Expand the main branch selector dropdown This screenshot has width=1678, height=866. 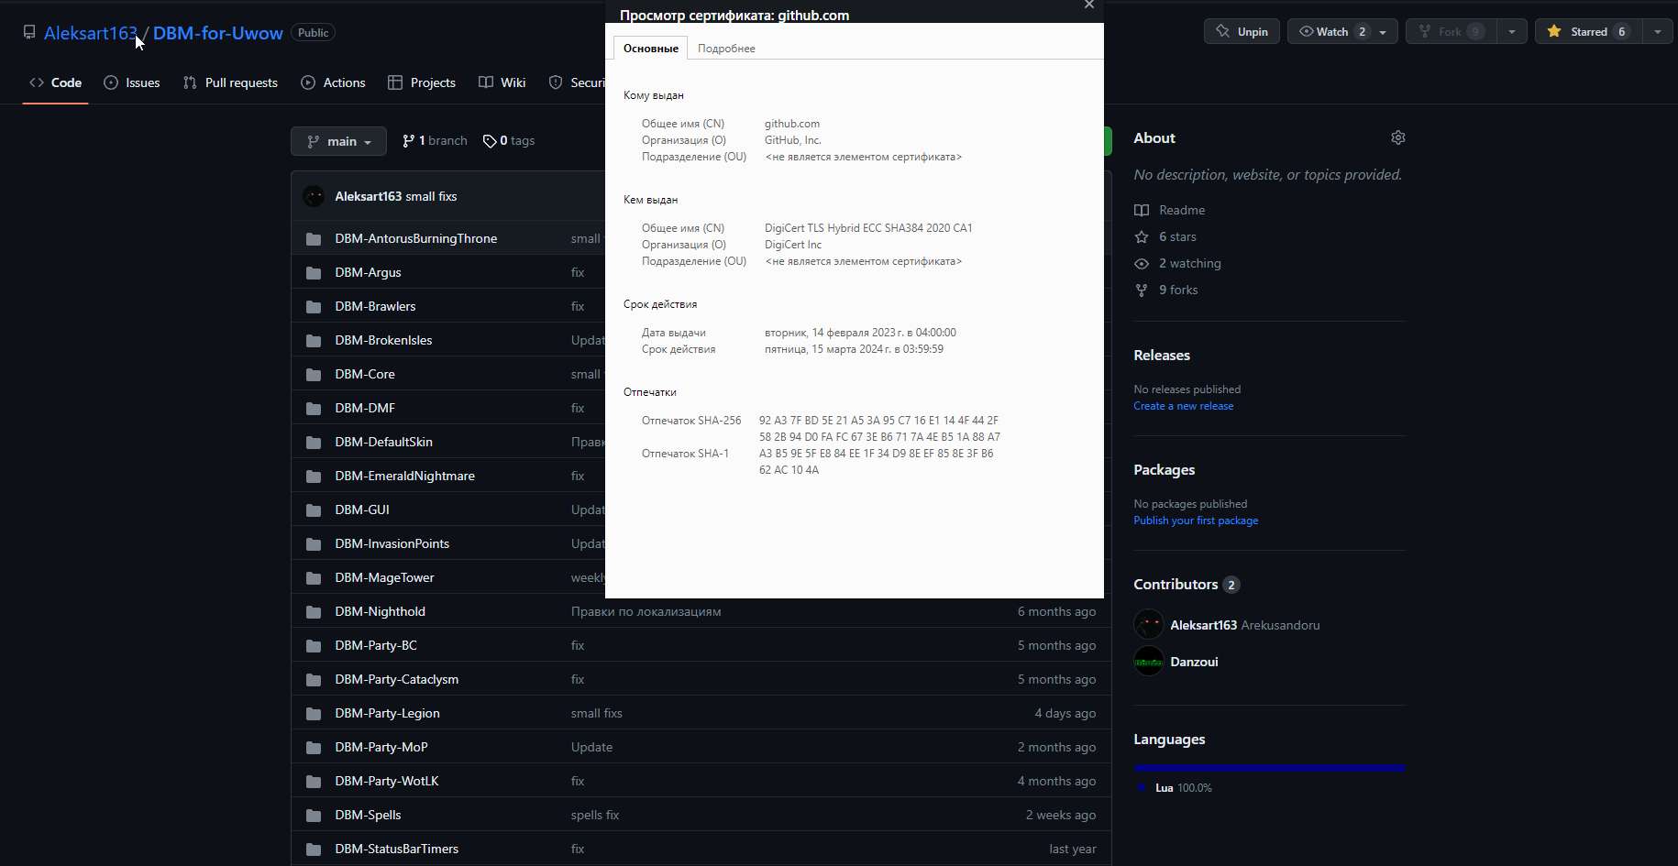(338, 141)
